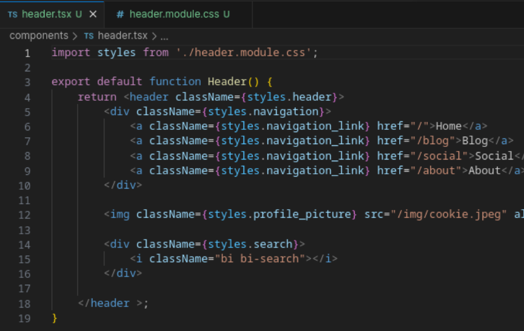Click the # CSS icon on header.module.css tab
The image size is (524, 331).
[121, 14]
